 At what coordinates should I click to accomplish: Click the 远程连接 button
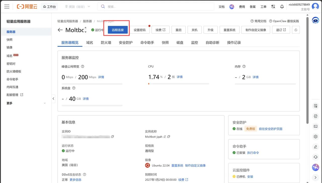pyautogui.click(x=118, y=30)
